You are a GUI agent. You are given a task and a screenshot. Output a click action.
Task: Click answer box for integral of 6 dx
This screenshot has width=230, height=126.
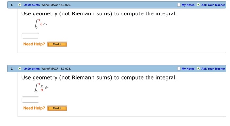[x=31, y=36]
